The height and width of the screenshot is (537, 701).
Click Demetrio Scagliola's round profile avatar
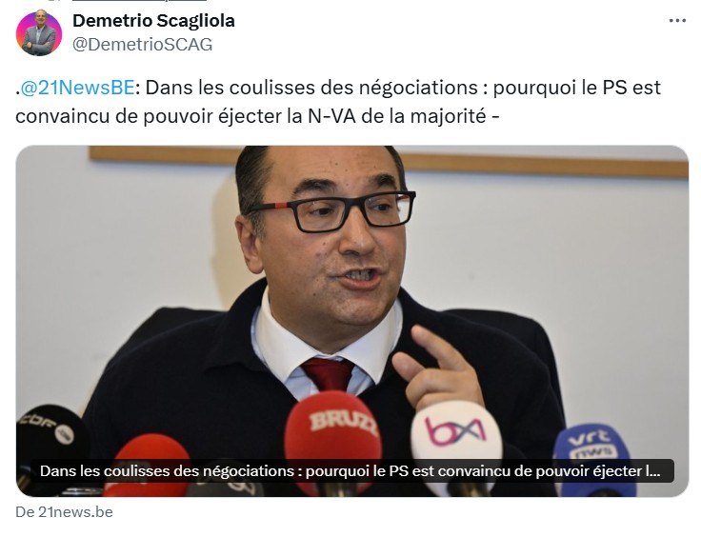tap(39, 32)
